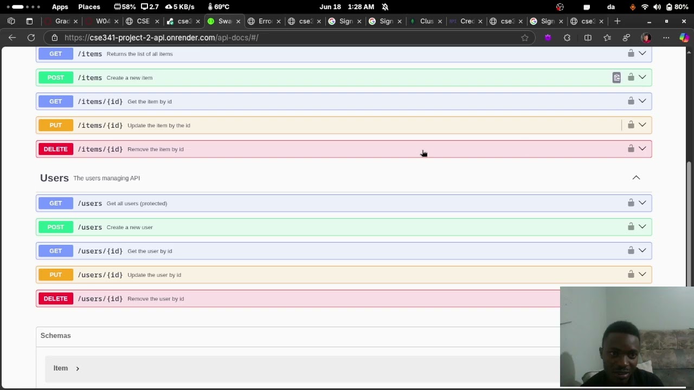The image size is (694, 390).
Task: Open the Places menu in top bar
Action: 89,7
